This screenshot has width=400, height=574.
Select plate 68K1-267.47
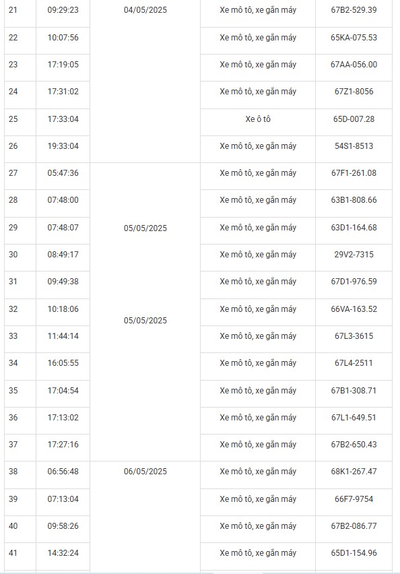click(x=354, y=472)
